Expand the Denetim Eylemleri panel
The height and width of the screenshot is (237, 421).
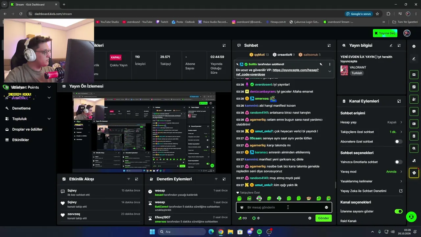click(224, 179)
